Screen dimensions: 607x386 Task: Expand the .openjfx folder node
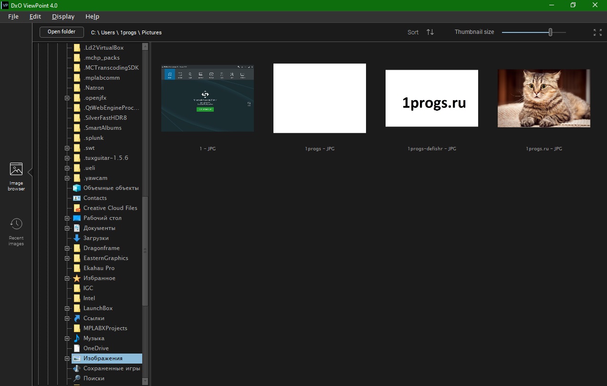click(x=67, y=98)
